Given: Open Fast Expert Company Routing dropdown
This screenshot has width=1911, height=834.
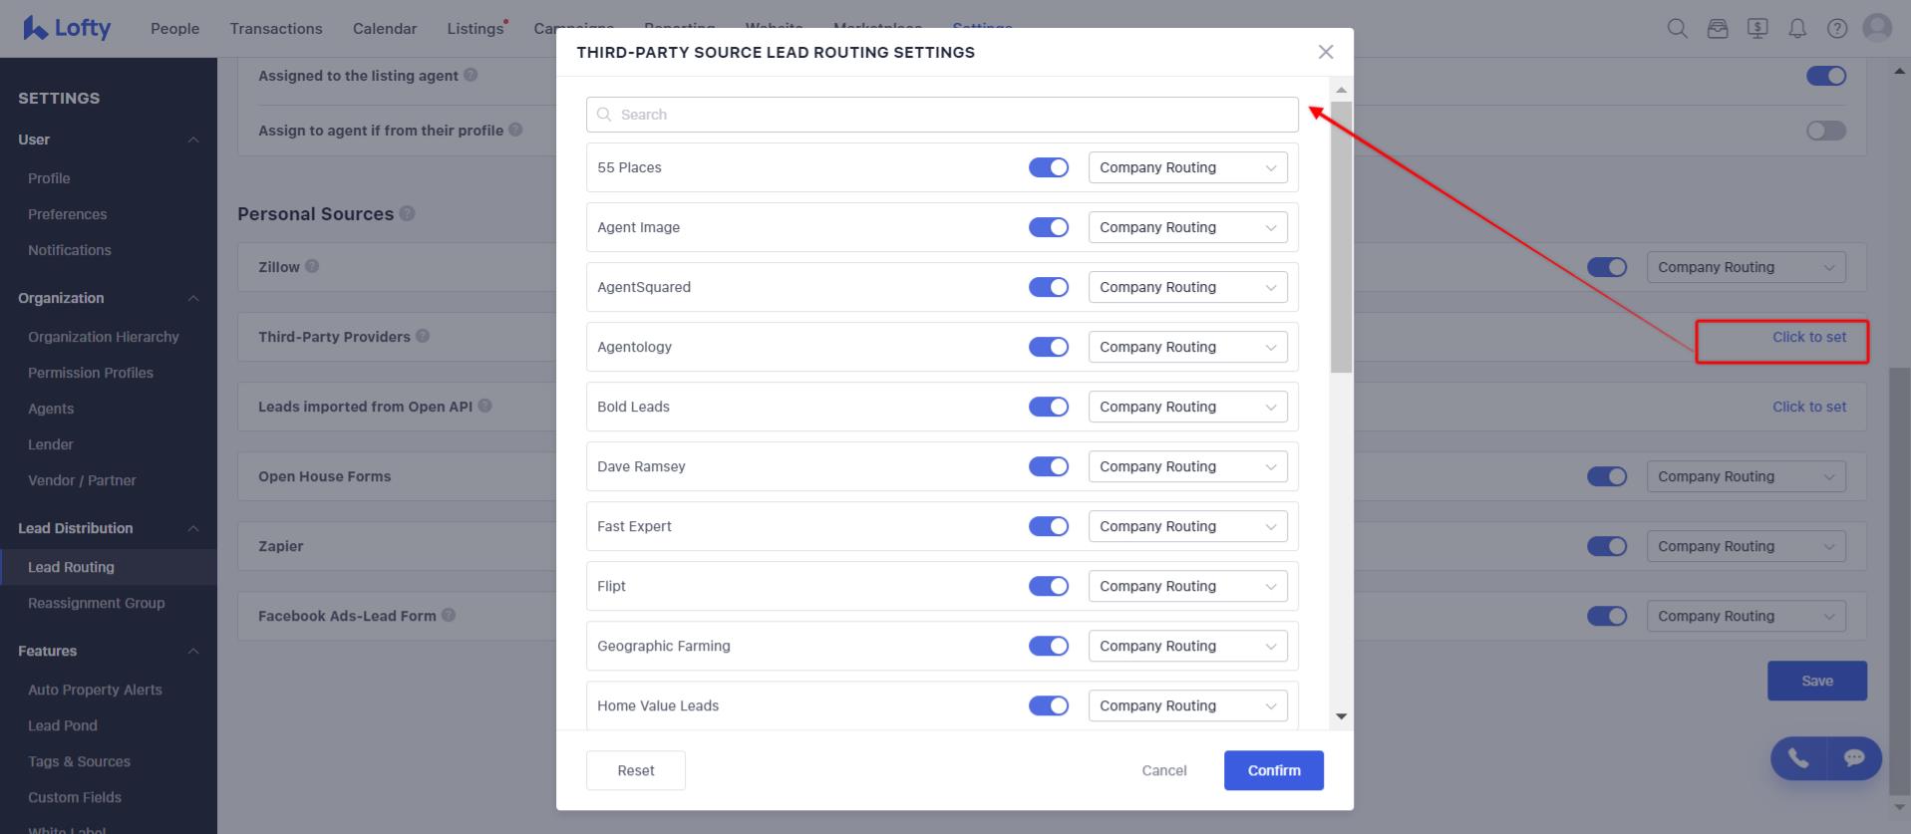Looking at the screenshot, I should [1188, 526].
